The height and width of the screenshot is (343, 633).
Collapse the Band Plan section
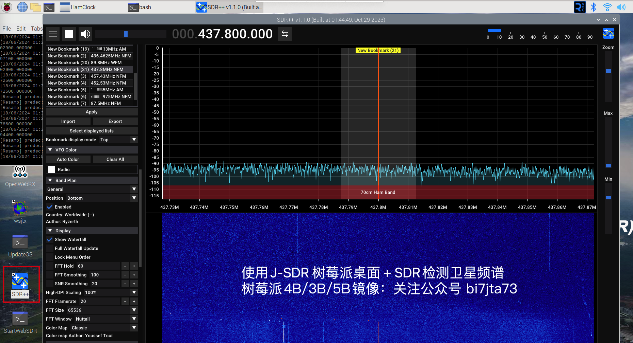[92, 180]
